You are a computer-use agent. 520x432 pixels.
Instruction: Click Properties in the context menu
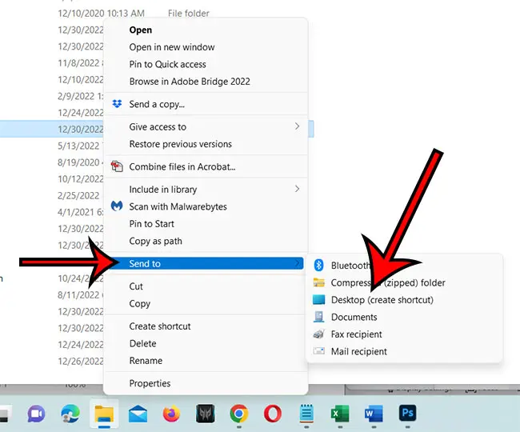pos(150,383)
